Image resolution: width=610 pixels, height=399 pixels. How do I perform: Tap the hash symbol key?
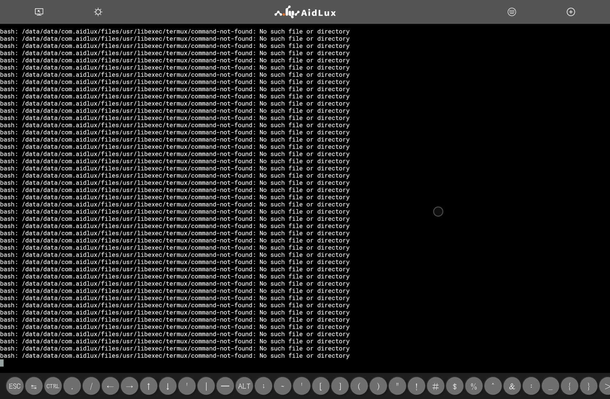(x=435, y=386)
